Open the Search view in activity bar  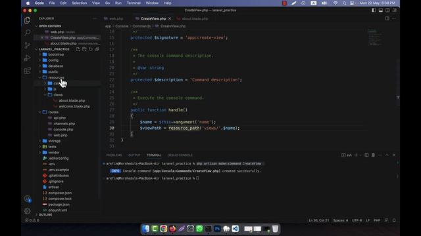click(x=27, y=33)
